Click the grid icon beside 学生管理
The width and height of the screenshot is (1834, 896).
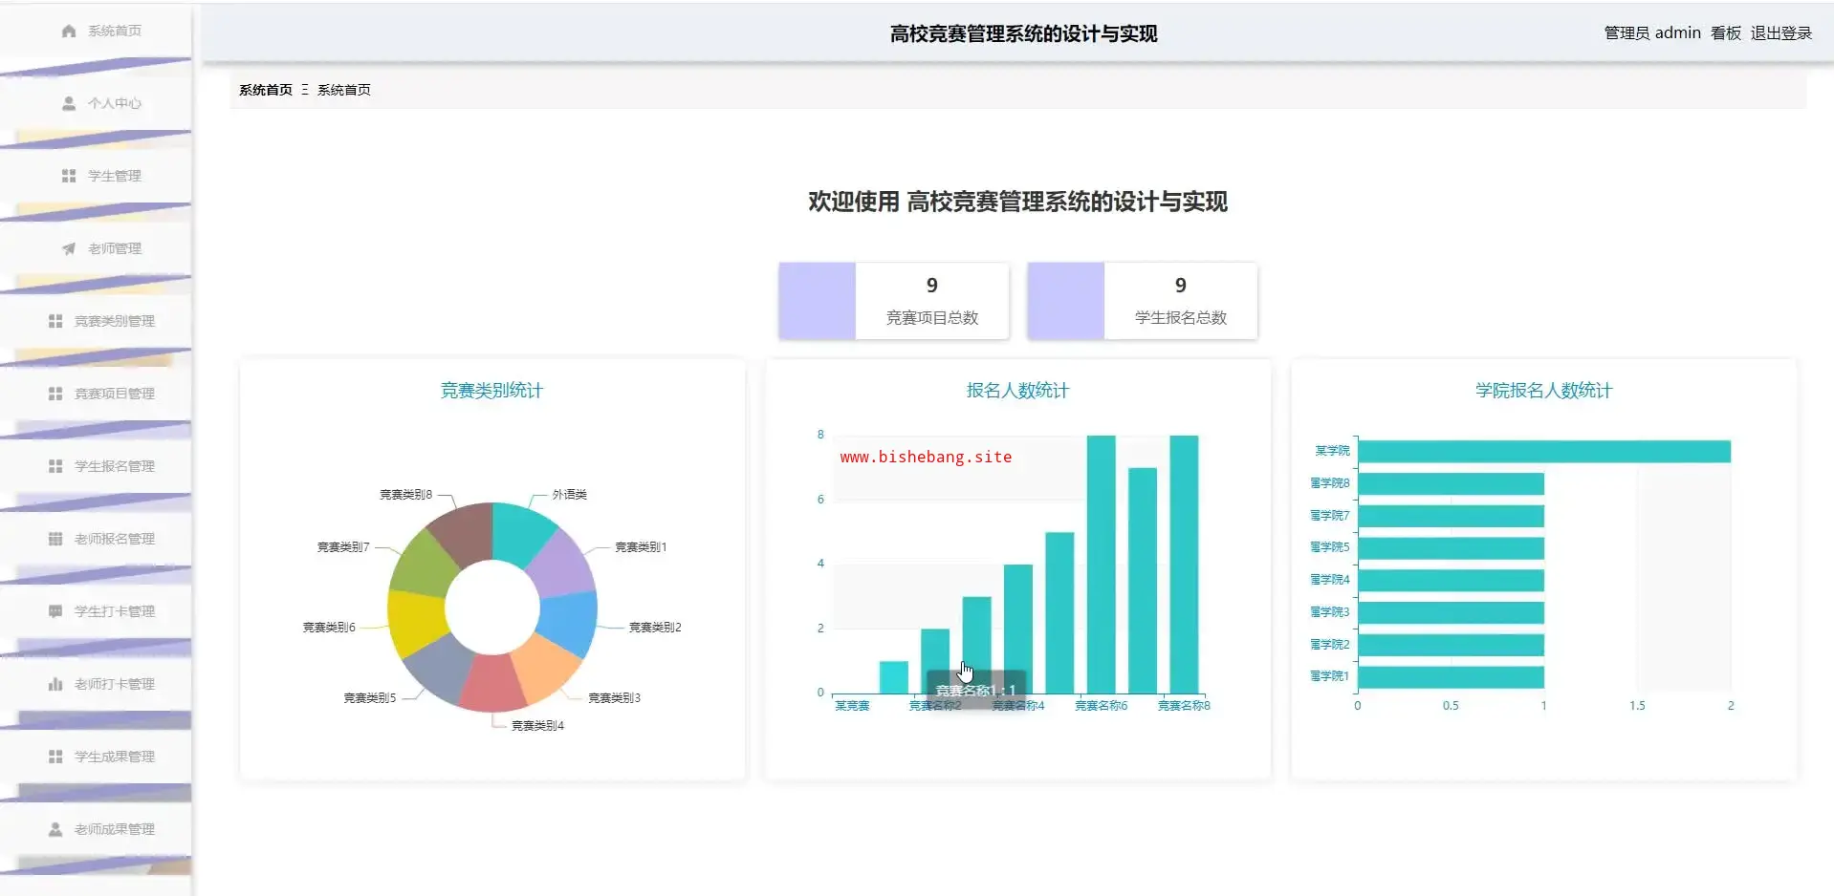(x=69, y=176)
